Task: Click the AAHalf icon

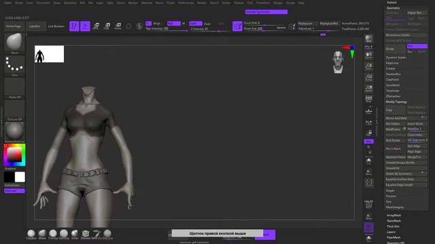Action: (368, 88)
